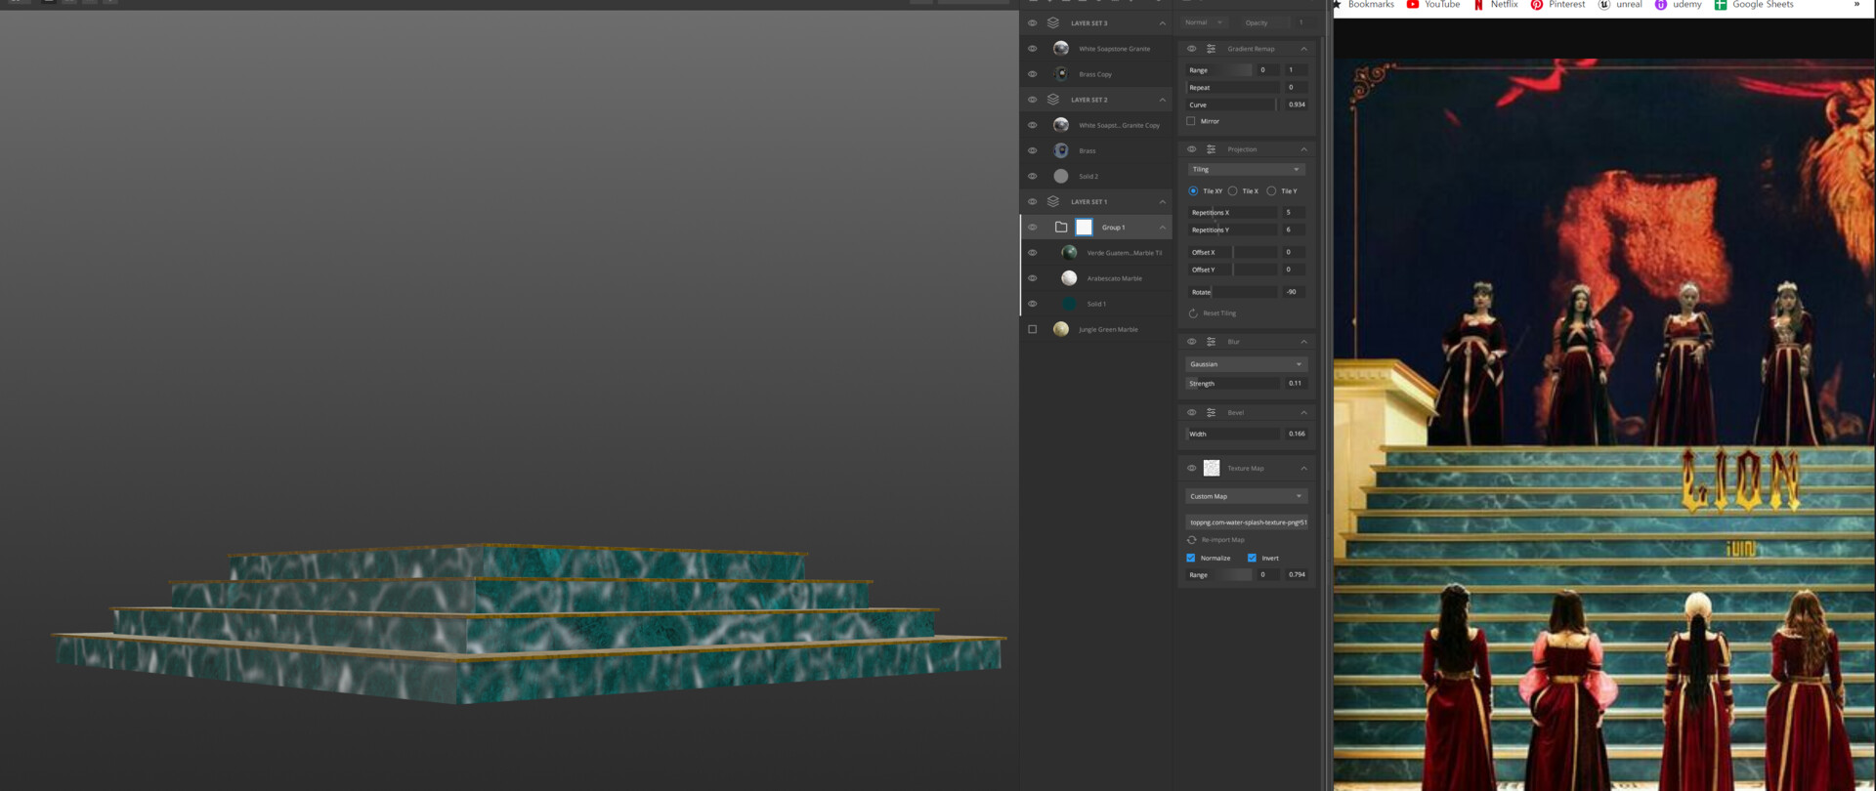Collapse the Layer Set 2 chevron
The width and height of the screenshot is (1876, 791).
[x=1162, y=100]
